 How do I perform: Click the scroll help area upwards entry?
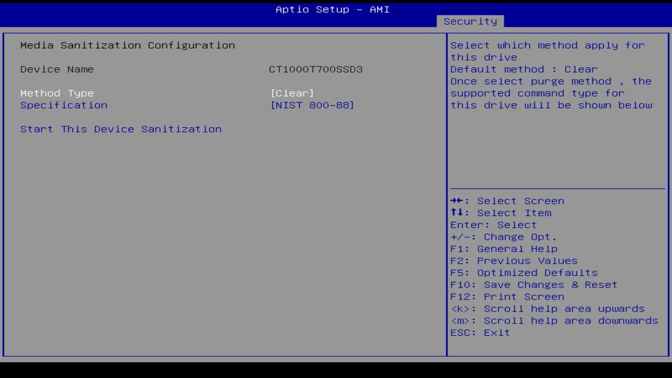click(x=548, y=308)
